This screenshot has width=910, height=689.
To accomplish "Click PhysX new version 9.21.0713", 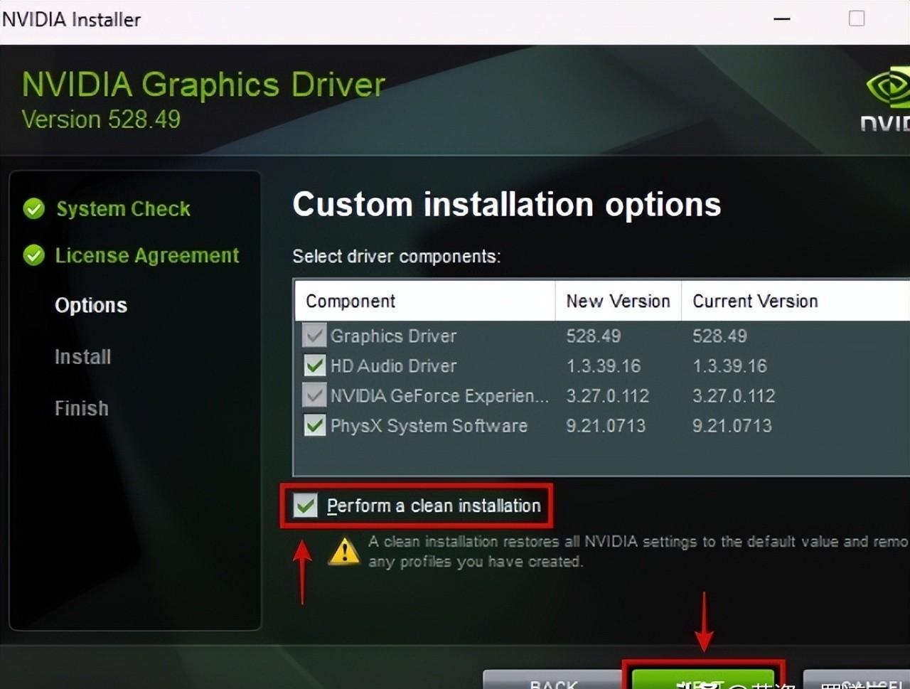I will [606, 425].
